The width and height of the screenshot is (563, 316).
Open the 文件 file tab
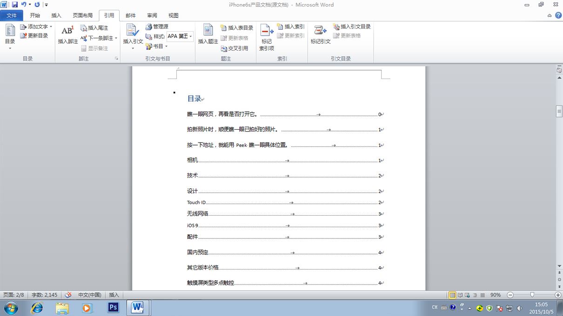point(12,15)
